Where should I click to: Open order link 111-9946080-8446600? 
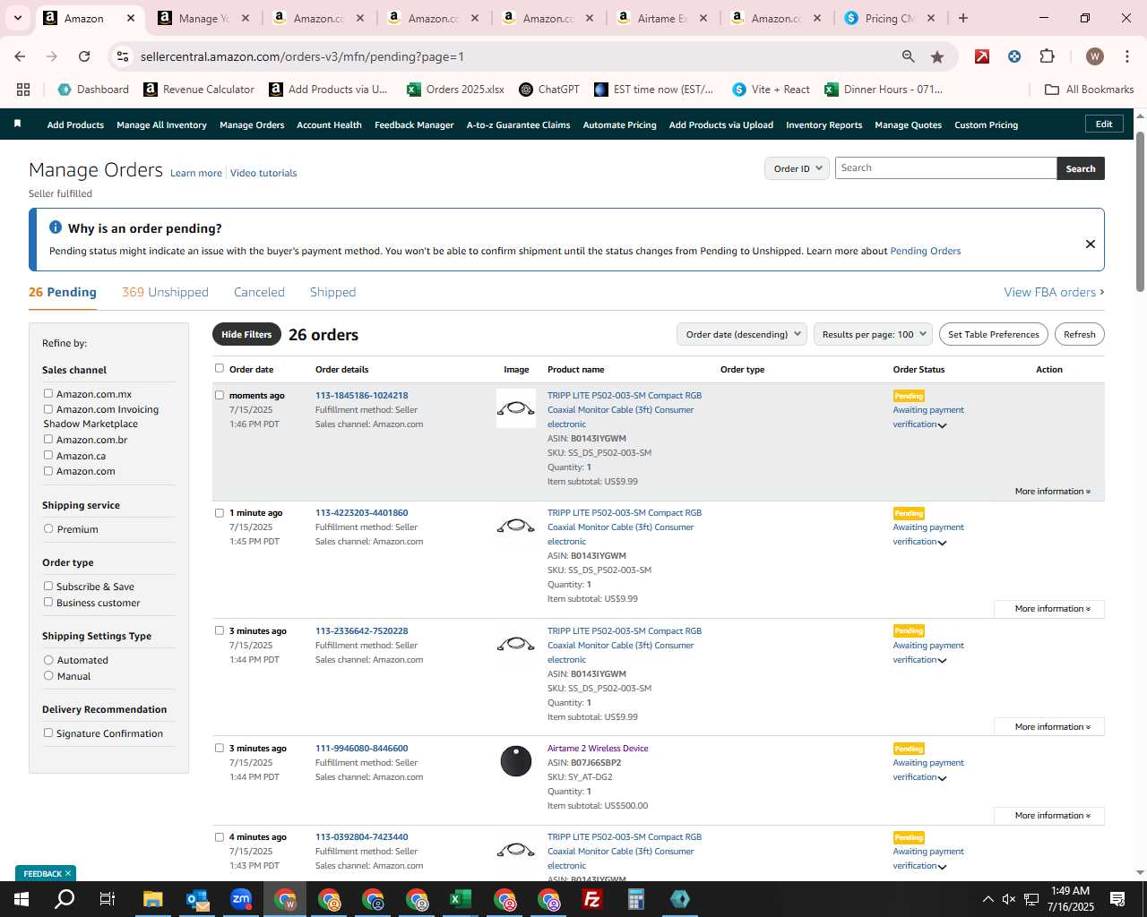pos(361,749)
